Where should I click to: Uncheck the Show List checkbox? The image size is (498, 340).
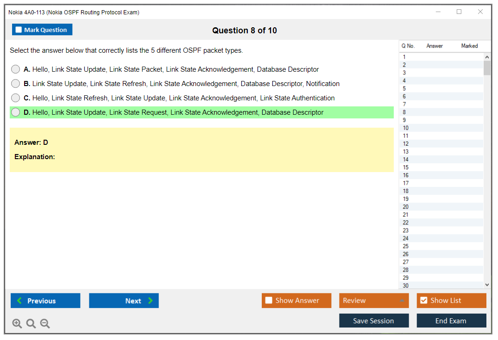click(423, 301)
